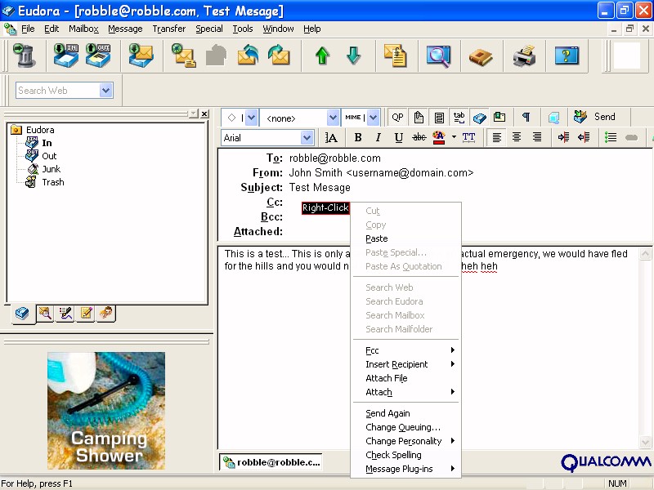This screenshot has height=490, width=654.
Task: Toggle word wrap for the message
Action: [x=439, y=118]
